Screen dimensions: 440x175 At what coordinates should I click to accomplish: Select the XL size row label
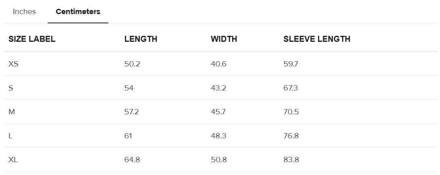click(x=13, y=160)
